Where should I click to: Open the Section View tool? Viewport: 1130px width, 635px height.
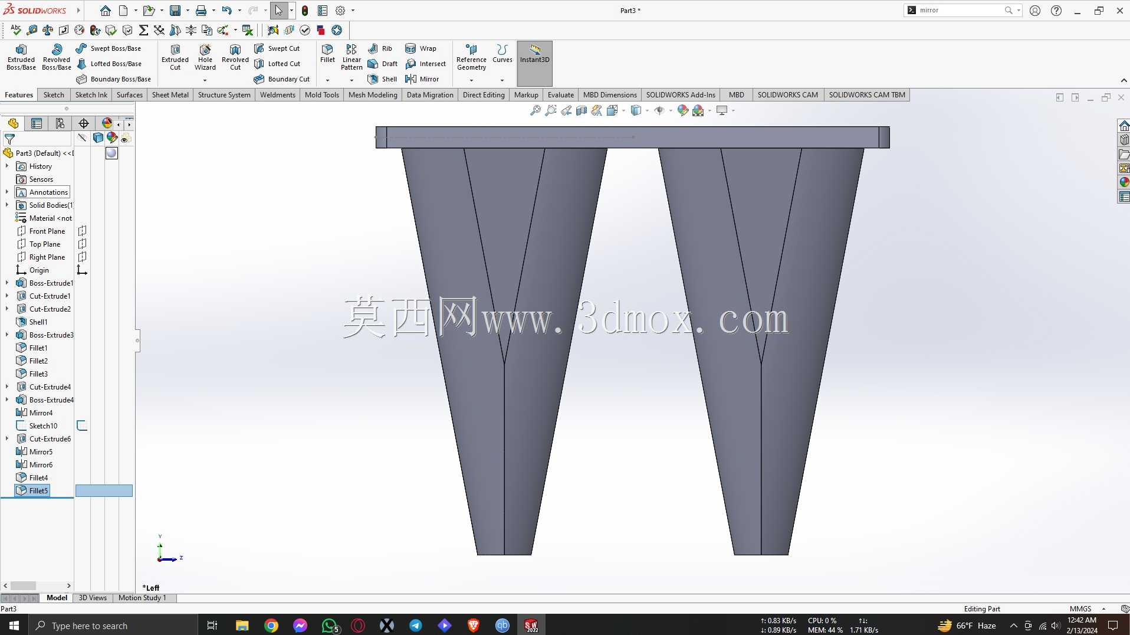coord(582,110)
